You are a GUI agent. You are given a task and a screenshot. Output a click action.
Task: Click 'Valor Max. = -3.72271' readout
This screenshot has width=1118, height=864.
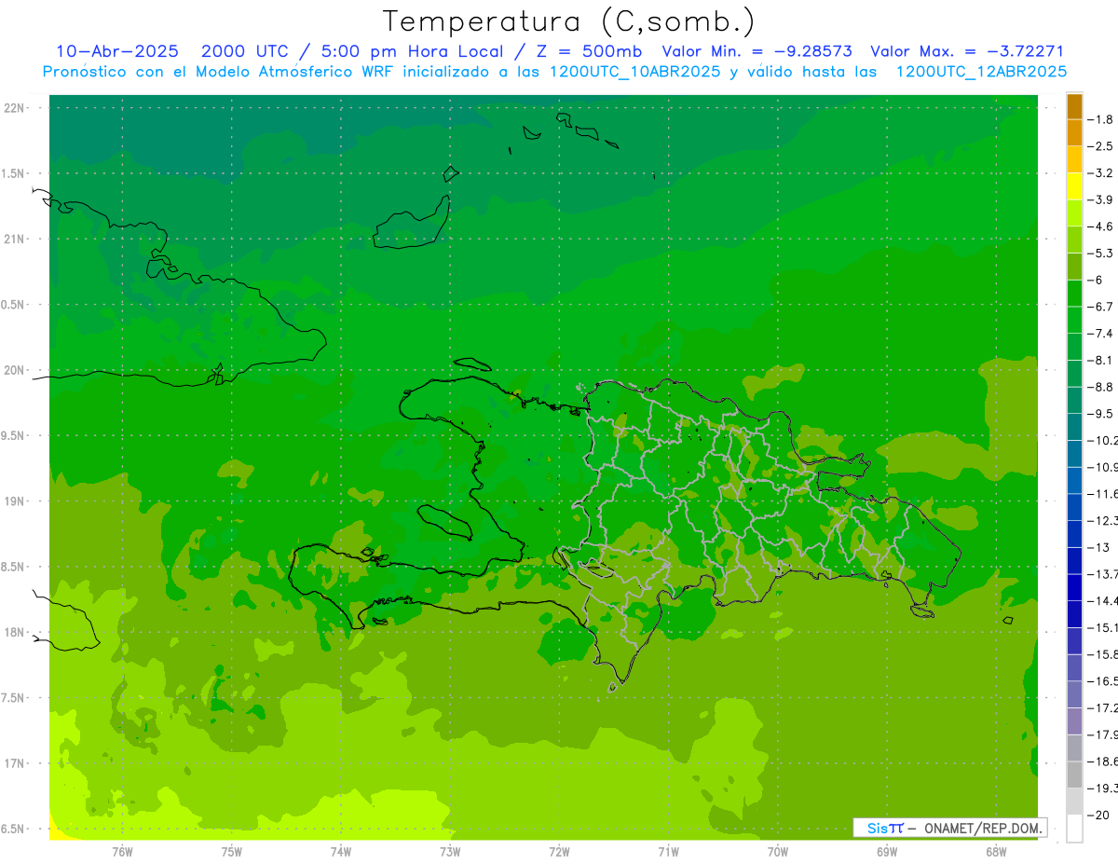(967, 51)
